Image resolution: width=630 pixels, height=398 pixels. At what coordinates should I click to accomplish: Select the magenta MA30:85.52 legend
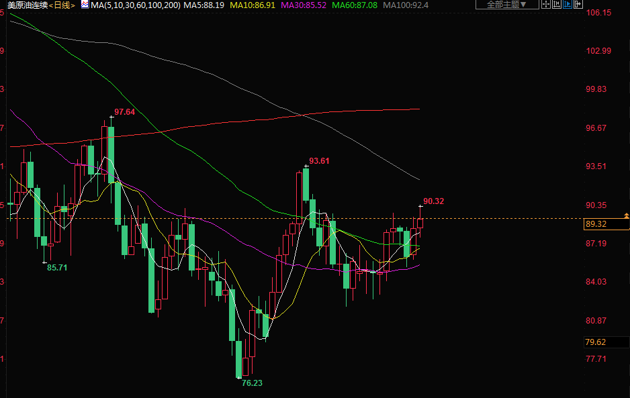pyautogui.click(x=302, y=5)
